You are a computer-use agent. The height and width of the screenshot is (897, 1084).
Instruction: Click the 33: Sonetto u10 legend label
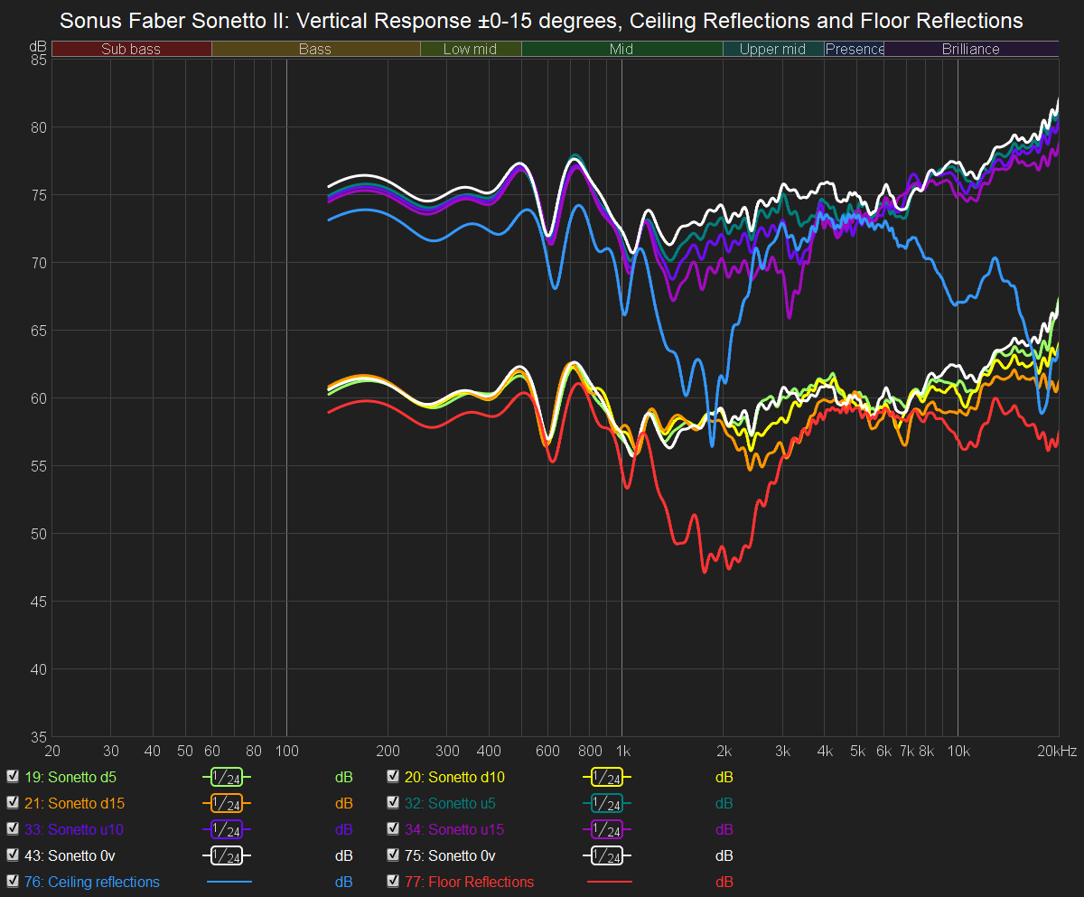tap(74, 829)
